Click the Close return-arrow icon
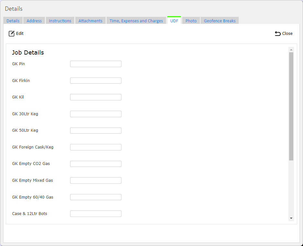 pyautogui.click(x=278, y=34)
